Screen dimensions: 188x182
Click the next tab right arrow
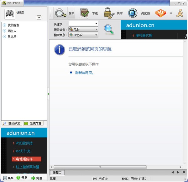(x=178, y=172)
